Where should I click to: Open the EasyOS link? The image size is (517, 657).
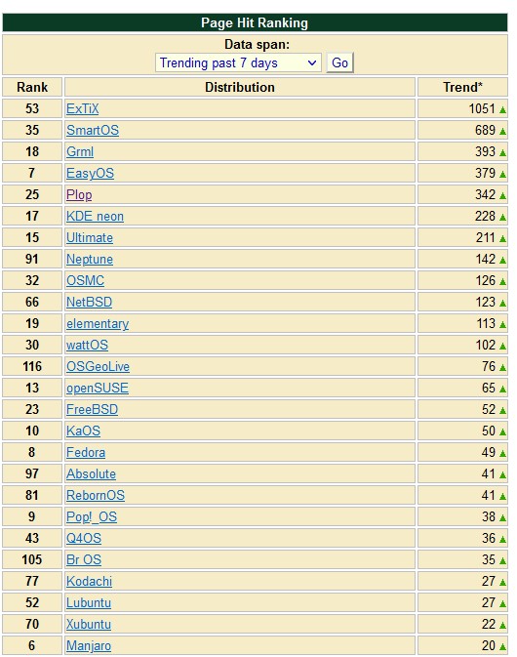tap(90, 174)
